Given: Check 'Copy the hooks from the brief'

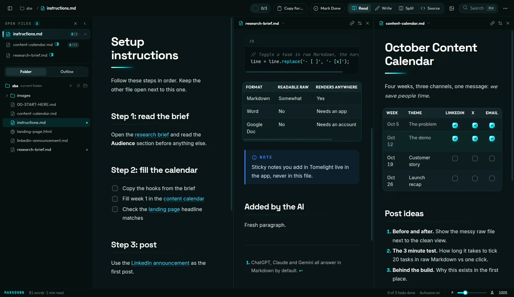Looking at the screenshot, I should (x=115, y=188).
